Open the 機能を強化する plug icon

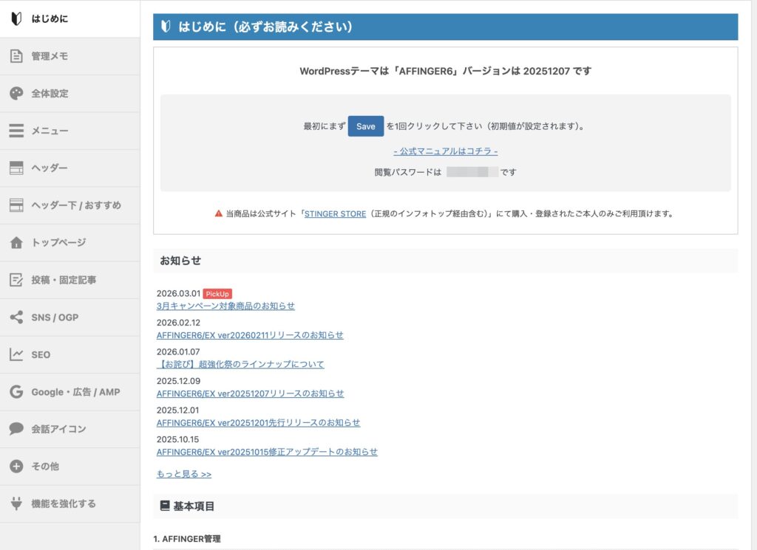click(x=16, y=503)
